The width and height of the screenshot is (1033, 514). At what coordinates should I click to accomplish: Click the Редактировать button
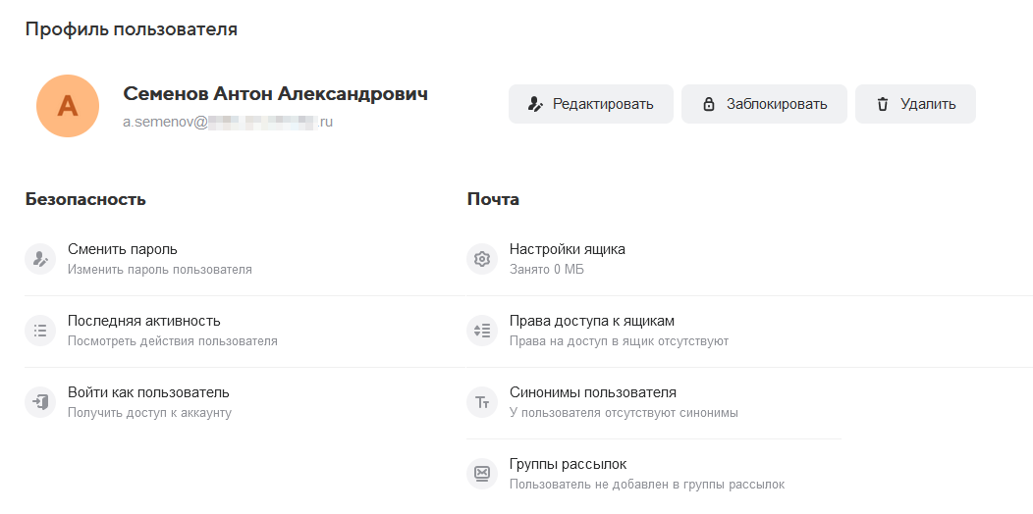pos(590,104)
